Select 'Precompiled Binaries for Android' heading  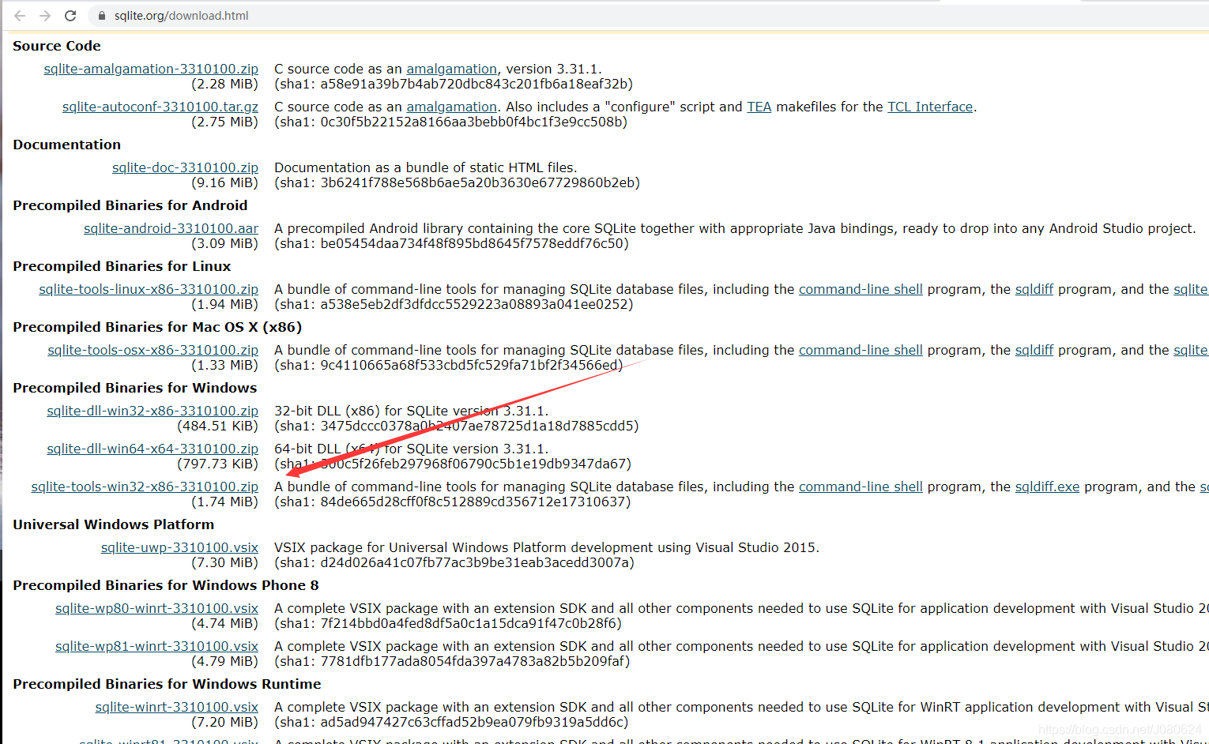(x=130, y=205)
